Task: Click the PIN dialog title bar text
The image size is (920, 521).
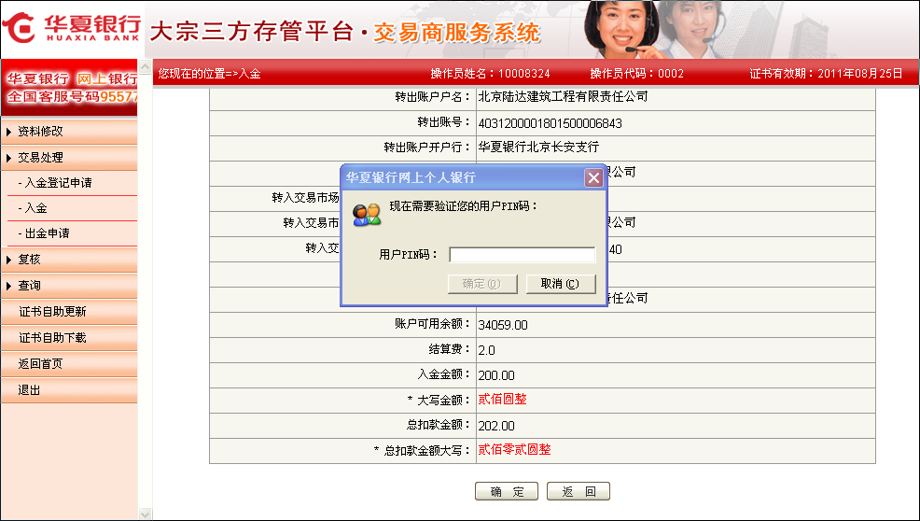Action: pos(411,177)
